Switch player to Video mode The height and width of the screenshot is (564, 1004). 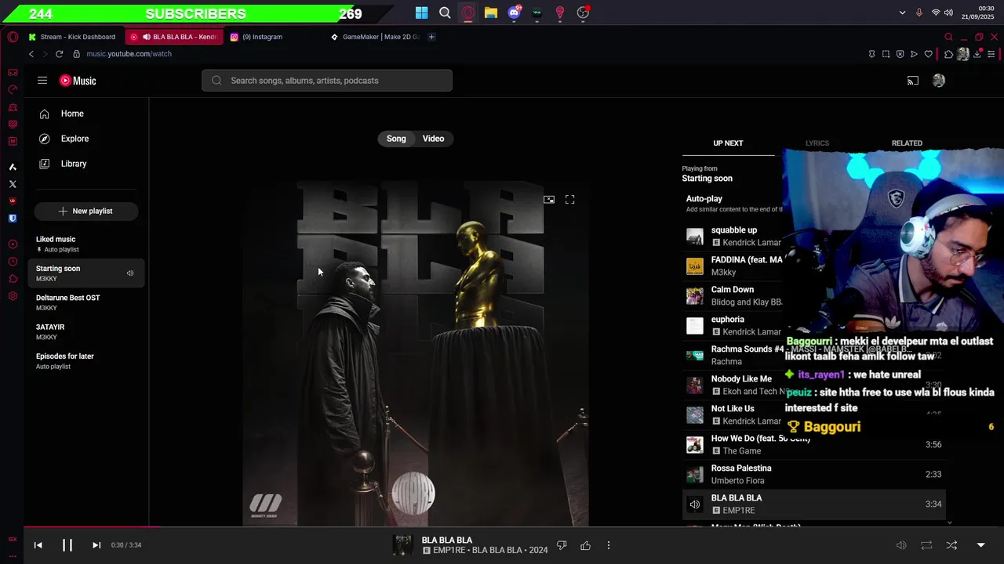[x=433, y=139]
